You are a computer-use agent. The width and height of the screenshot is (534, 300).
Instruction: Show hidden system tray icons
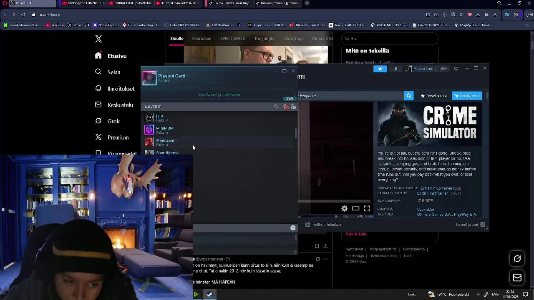pos(478,294)
